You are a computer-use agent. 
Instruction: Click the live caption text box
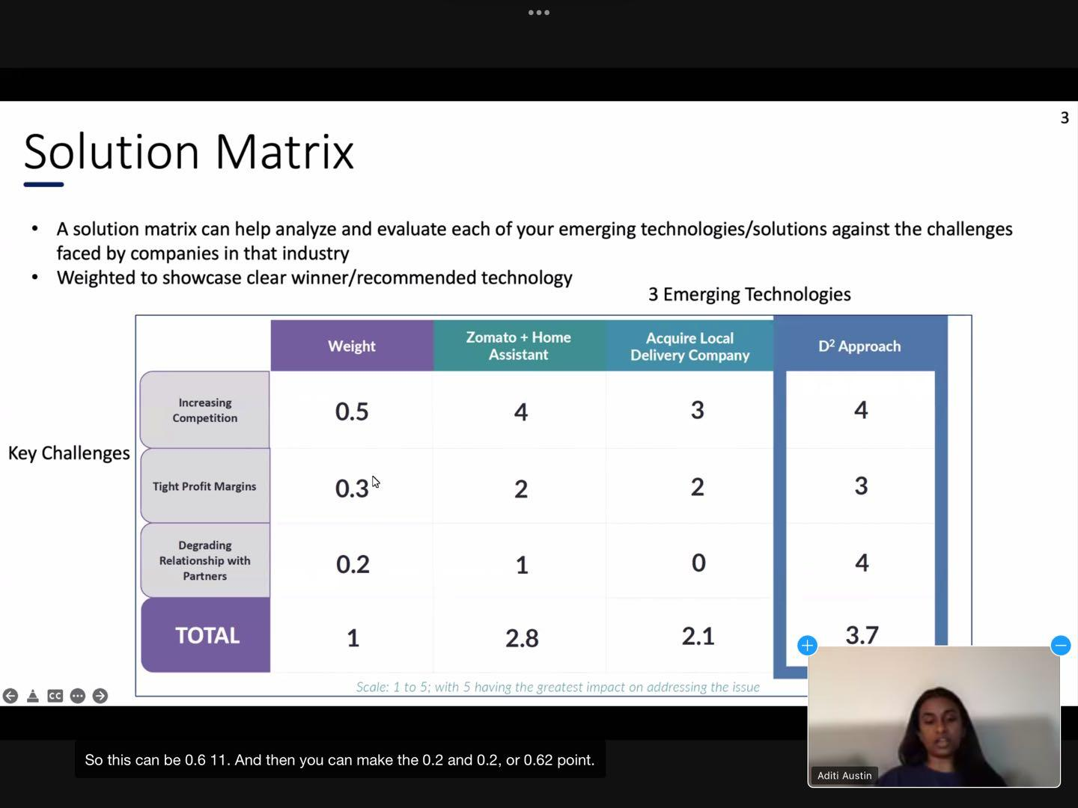pyautogui.click(x=340, y=760)
